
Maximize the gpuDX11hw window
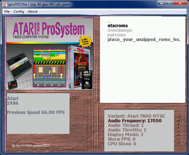(x=169, y=3)
